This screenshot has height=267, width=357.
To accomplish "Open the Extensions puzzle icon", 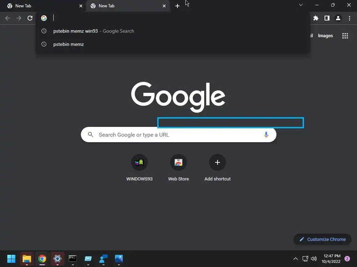I will click(316, 18).
